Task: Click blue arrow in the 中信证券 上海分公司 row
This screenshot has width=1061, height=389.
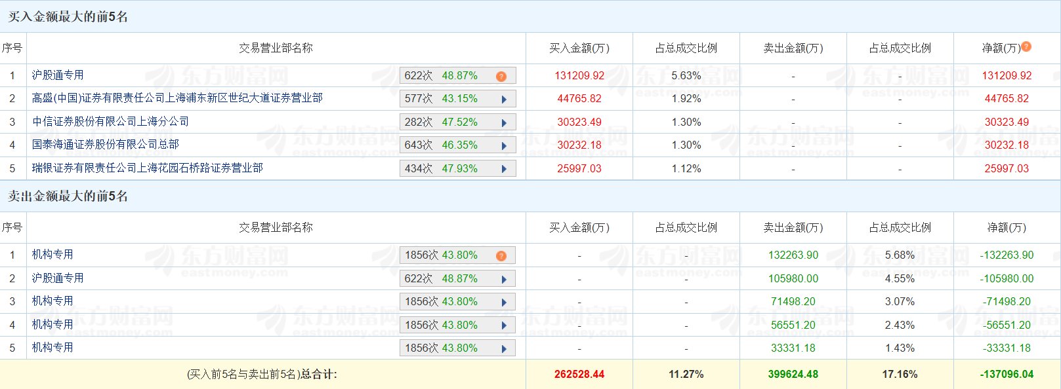Action: 504,122
